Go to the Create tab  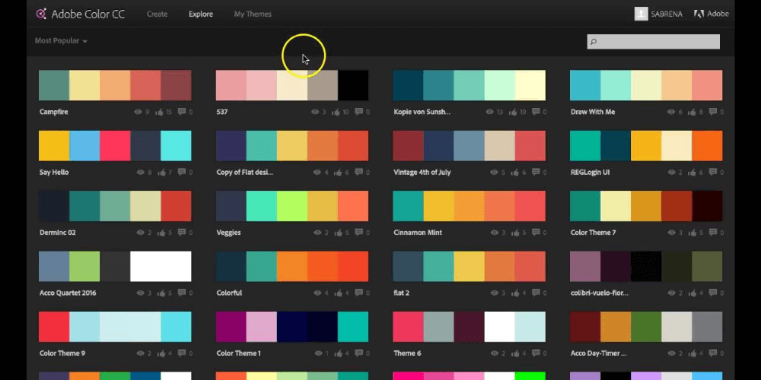[158, 14]
